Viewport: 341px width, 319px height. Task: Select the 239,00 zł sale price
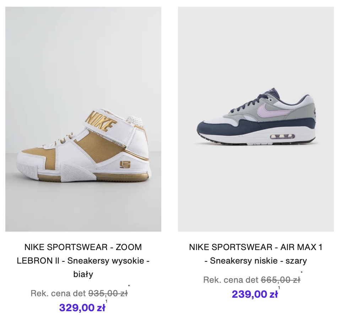click(x=255, y=294)
